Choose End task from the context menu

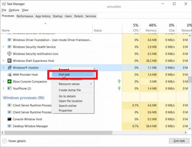coord(64,74)
